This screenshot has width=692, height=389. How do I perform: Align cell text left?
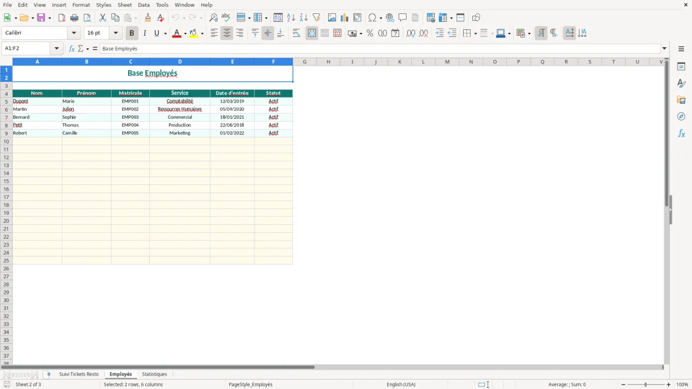[214, 33]
